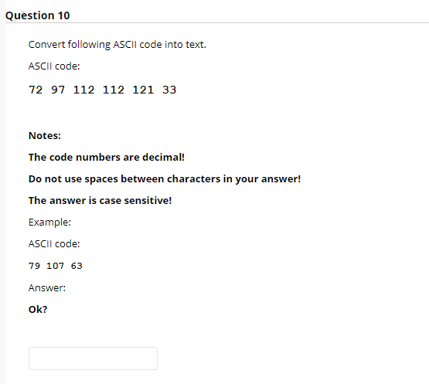Click the empty answer text box

tap(93, 359)
